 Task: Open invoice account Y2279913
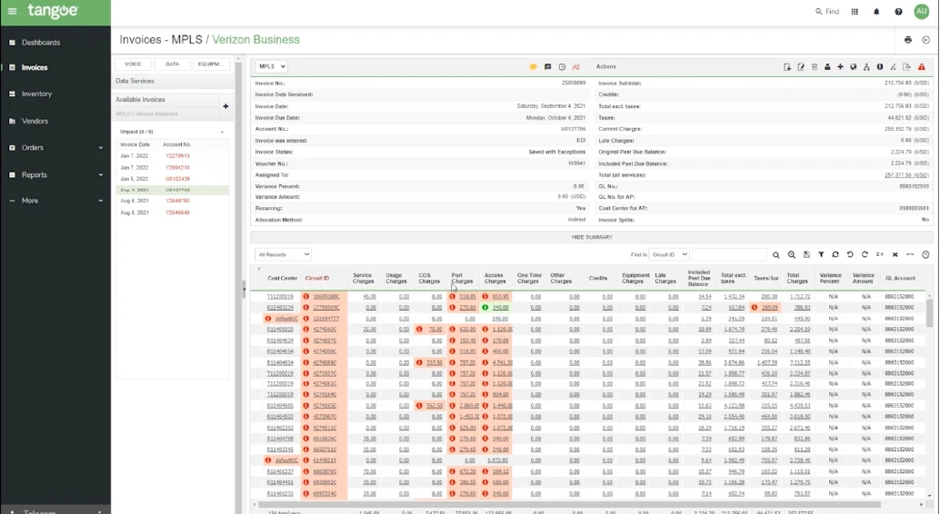pos(177,156)
